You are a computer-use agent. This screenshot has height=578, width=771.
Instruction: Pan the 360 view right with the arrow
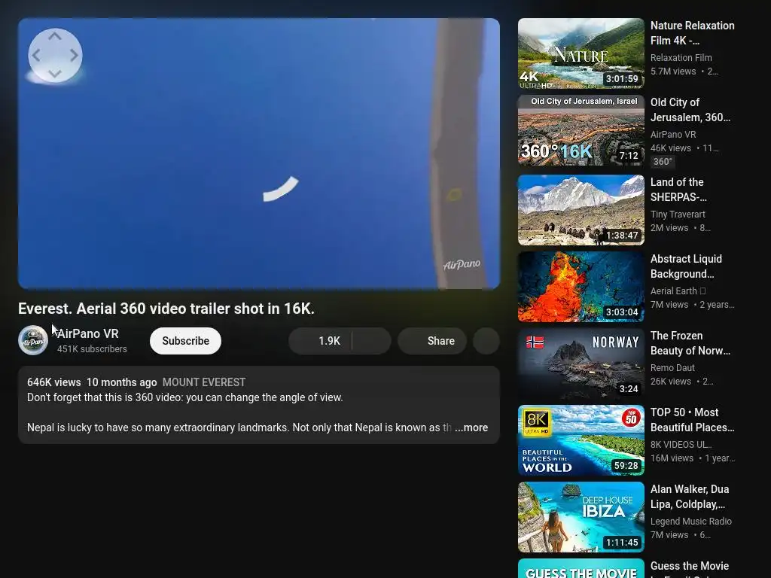click(x=74, y=56)
